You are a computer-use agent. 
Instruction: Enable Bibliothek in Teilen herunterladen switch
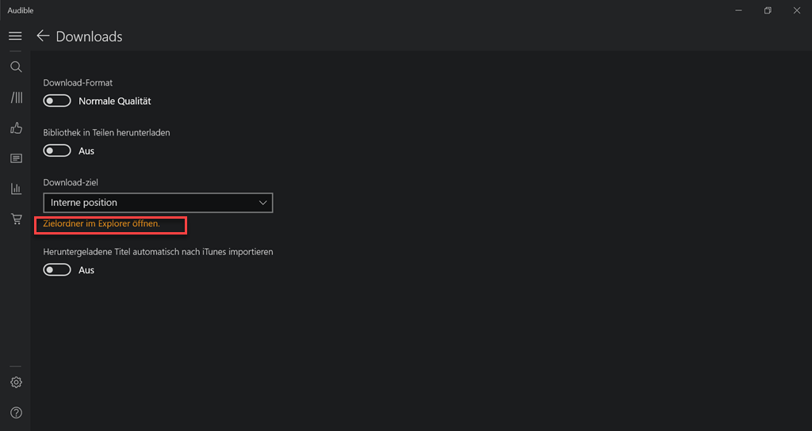tap(57, 151)
